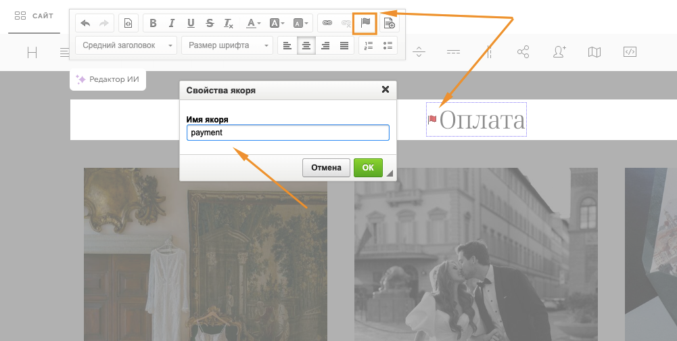Toggle underline formatting
This screenshot has height=341, width=677.
191,23
